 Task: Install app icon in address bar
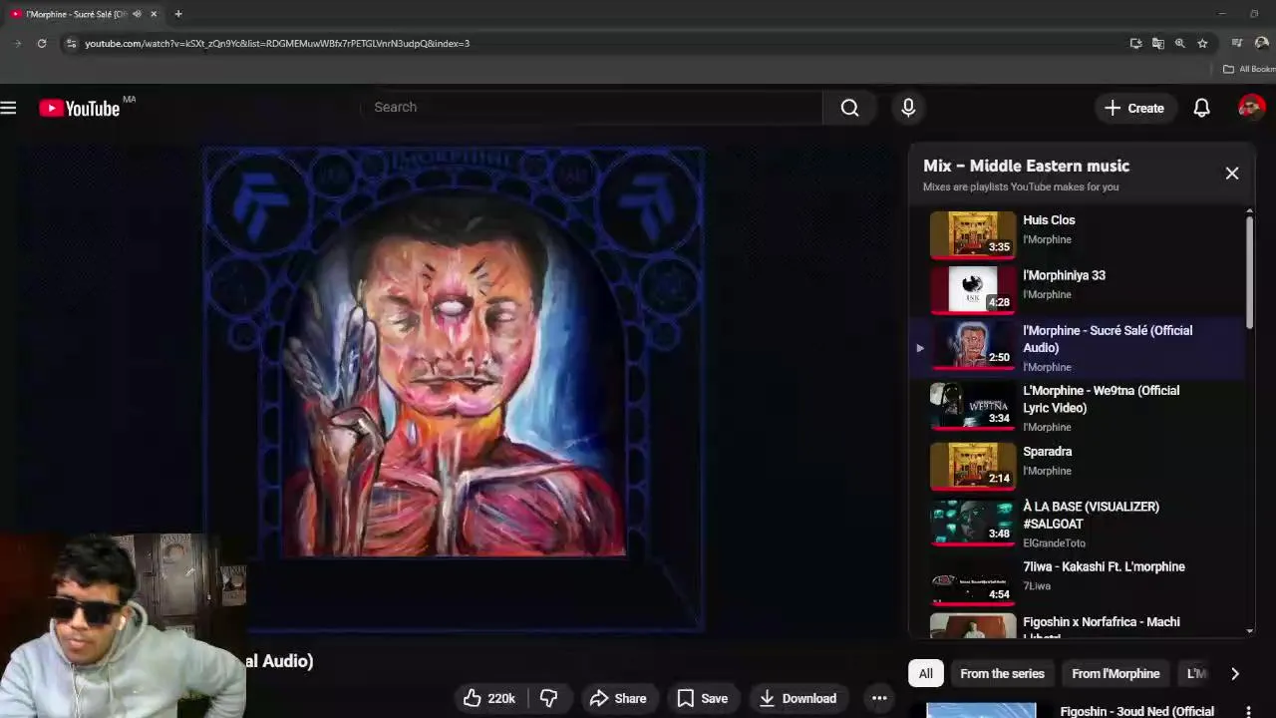click(1135, 44)
